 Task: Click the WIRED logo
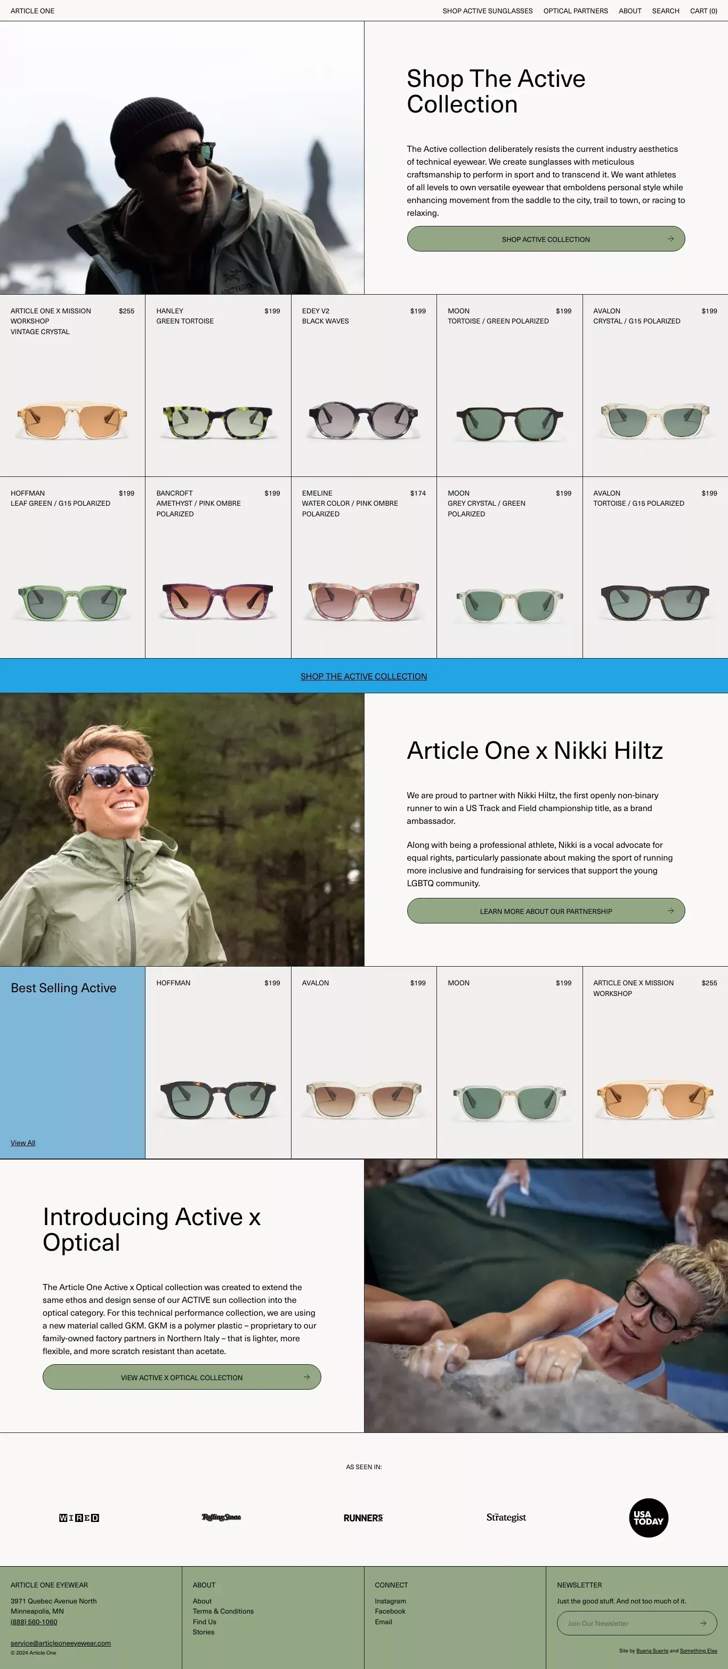pyautogui.click(x=79, y=1517)
